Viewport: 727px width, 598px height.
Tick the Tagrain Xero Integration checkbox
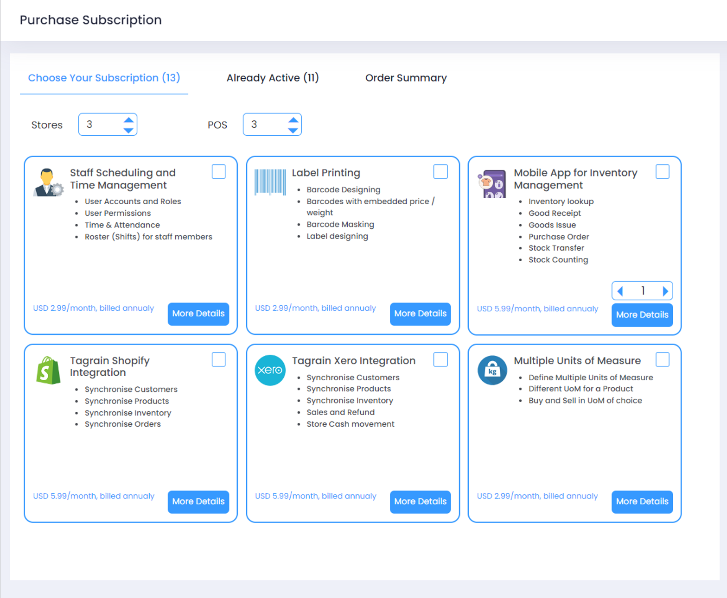440,359
